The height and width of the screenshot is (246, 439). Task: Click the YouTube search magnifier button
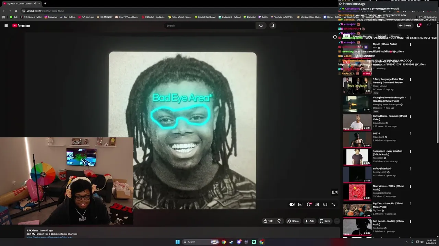click(261, 26)
